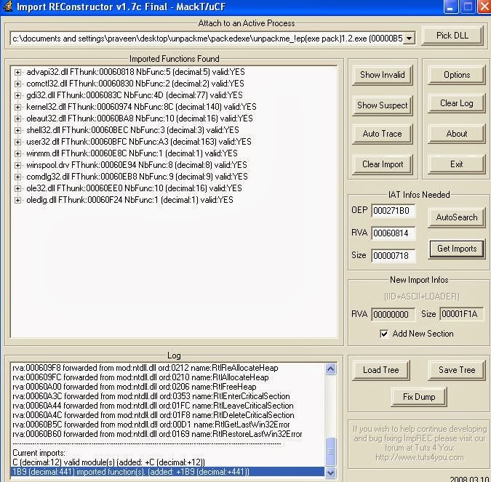The height and width of the screenshot is (482, 491).
Task: Select the RtlLeaveCriticalSection log line
Action: (x=153, y=406)
